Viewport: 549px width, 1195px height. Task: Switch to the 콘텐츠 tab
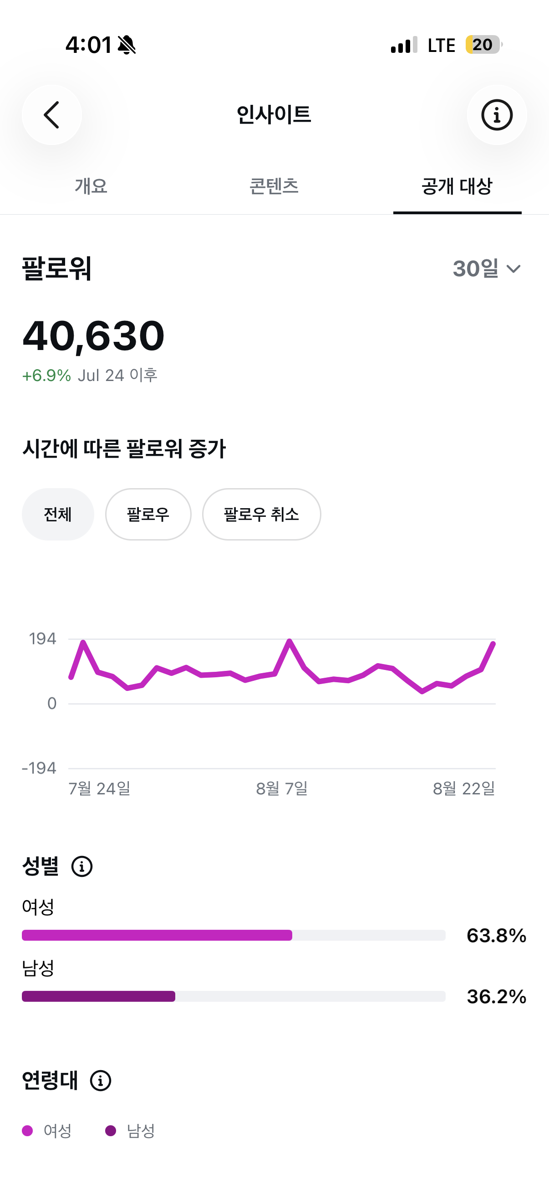click(274, 186)
